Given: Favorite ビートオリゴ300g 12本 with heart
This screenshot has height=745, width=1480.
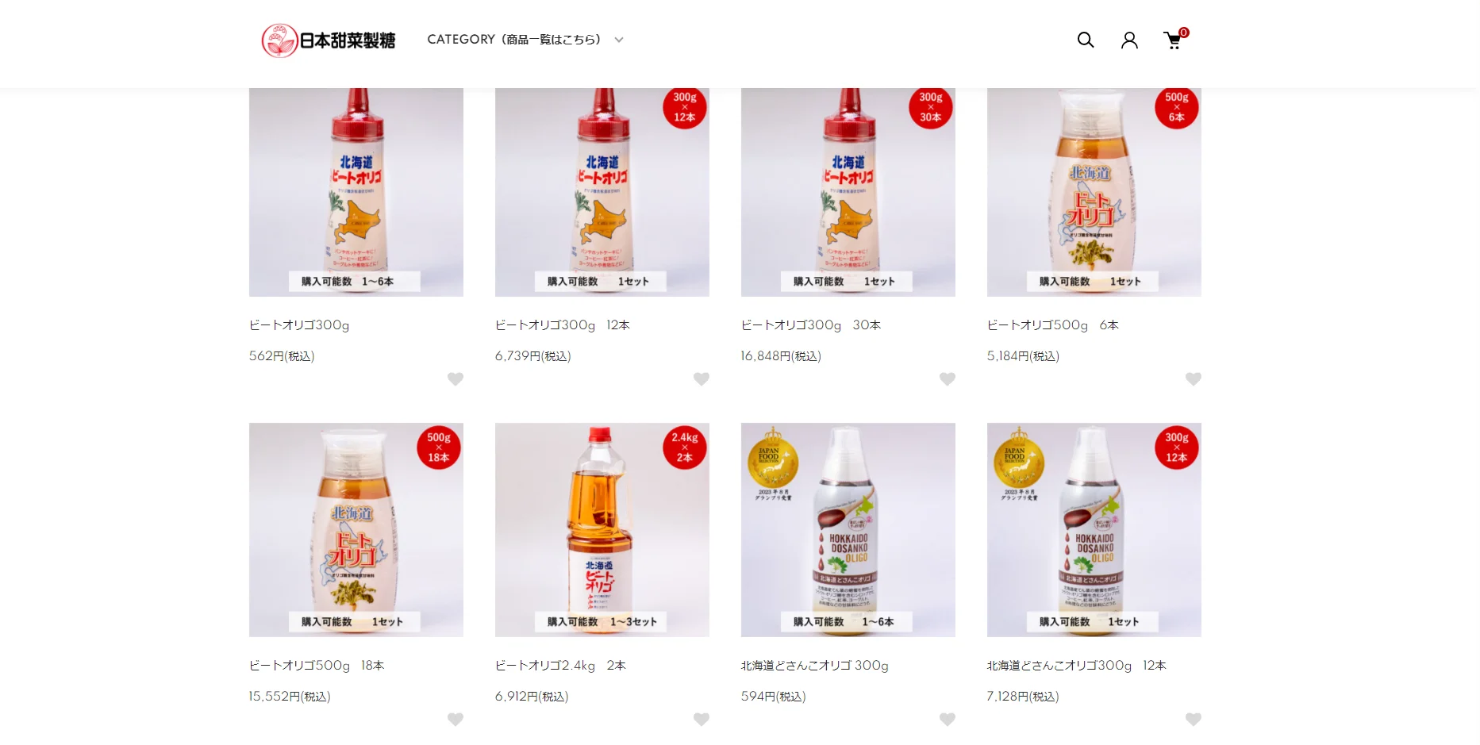Looking at the screenshot, I should click(702, 379).
